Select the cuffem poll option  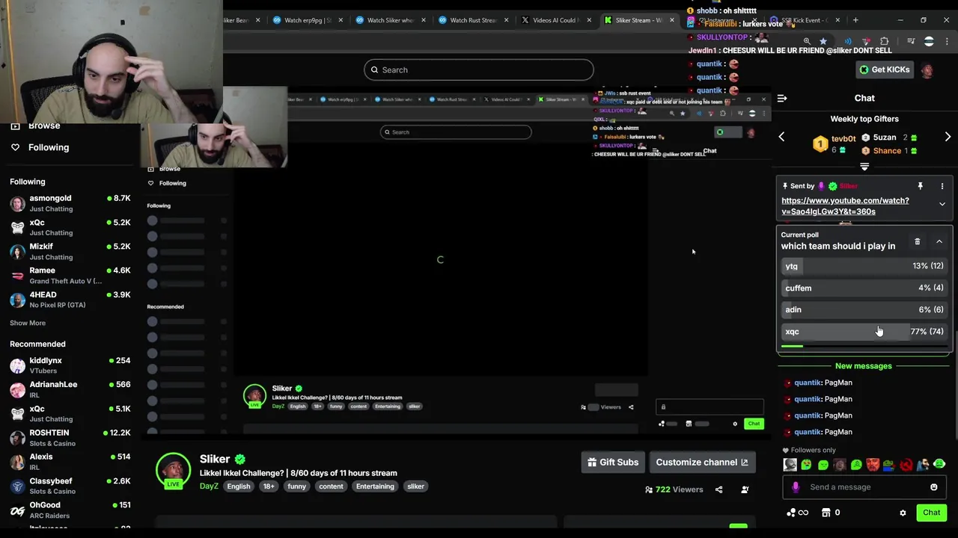[864, 288]
